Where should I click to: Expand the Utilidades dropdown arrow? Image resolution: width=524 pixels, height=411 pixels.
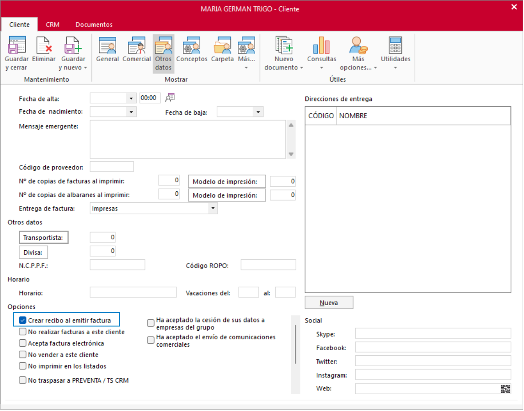click(x=396, y=68)
